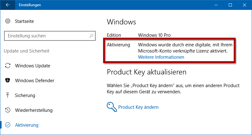Focus the Einstellung suchen search field
The height and width of the screenshot is (135, 252).
46,36
